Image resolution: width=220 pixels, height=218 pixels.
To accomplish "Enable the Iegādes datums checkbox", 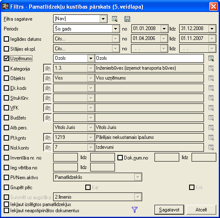I will click(x=7, y=39).
